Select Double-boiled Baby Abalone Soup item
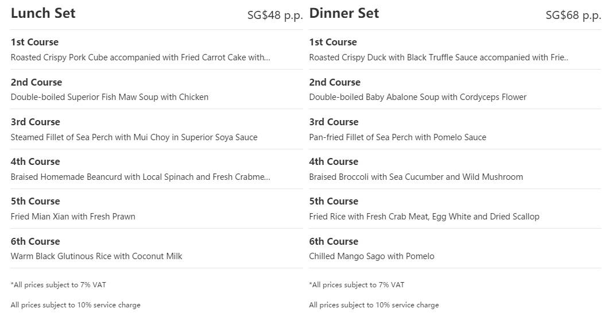This screenshot has height=316, width=612. (417, 97)
